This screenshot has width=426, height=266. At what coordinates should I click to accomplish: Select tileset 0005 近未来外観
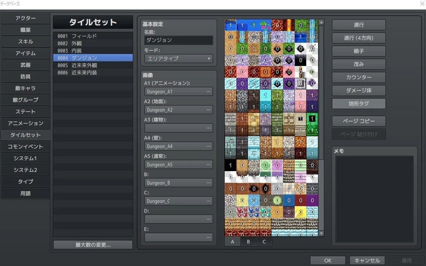93,65
